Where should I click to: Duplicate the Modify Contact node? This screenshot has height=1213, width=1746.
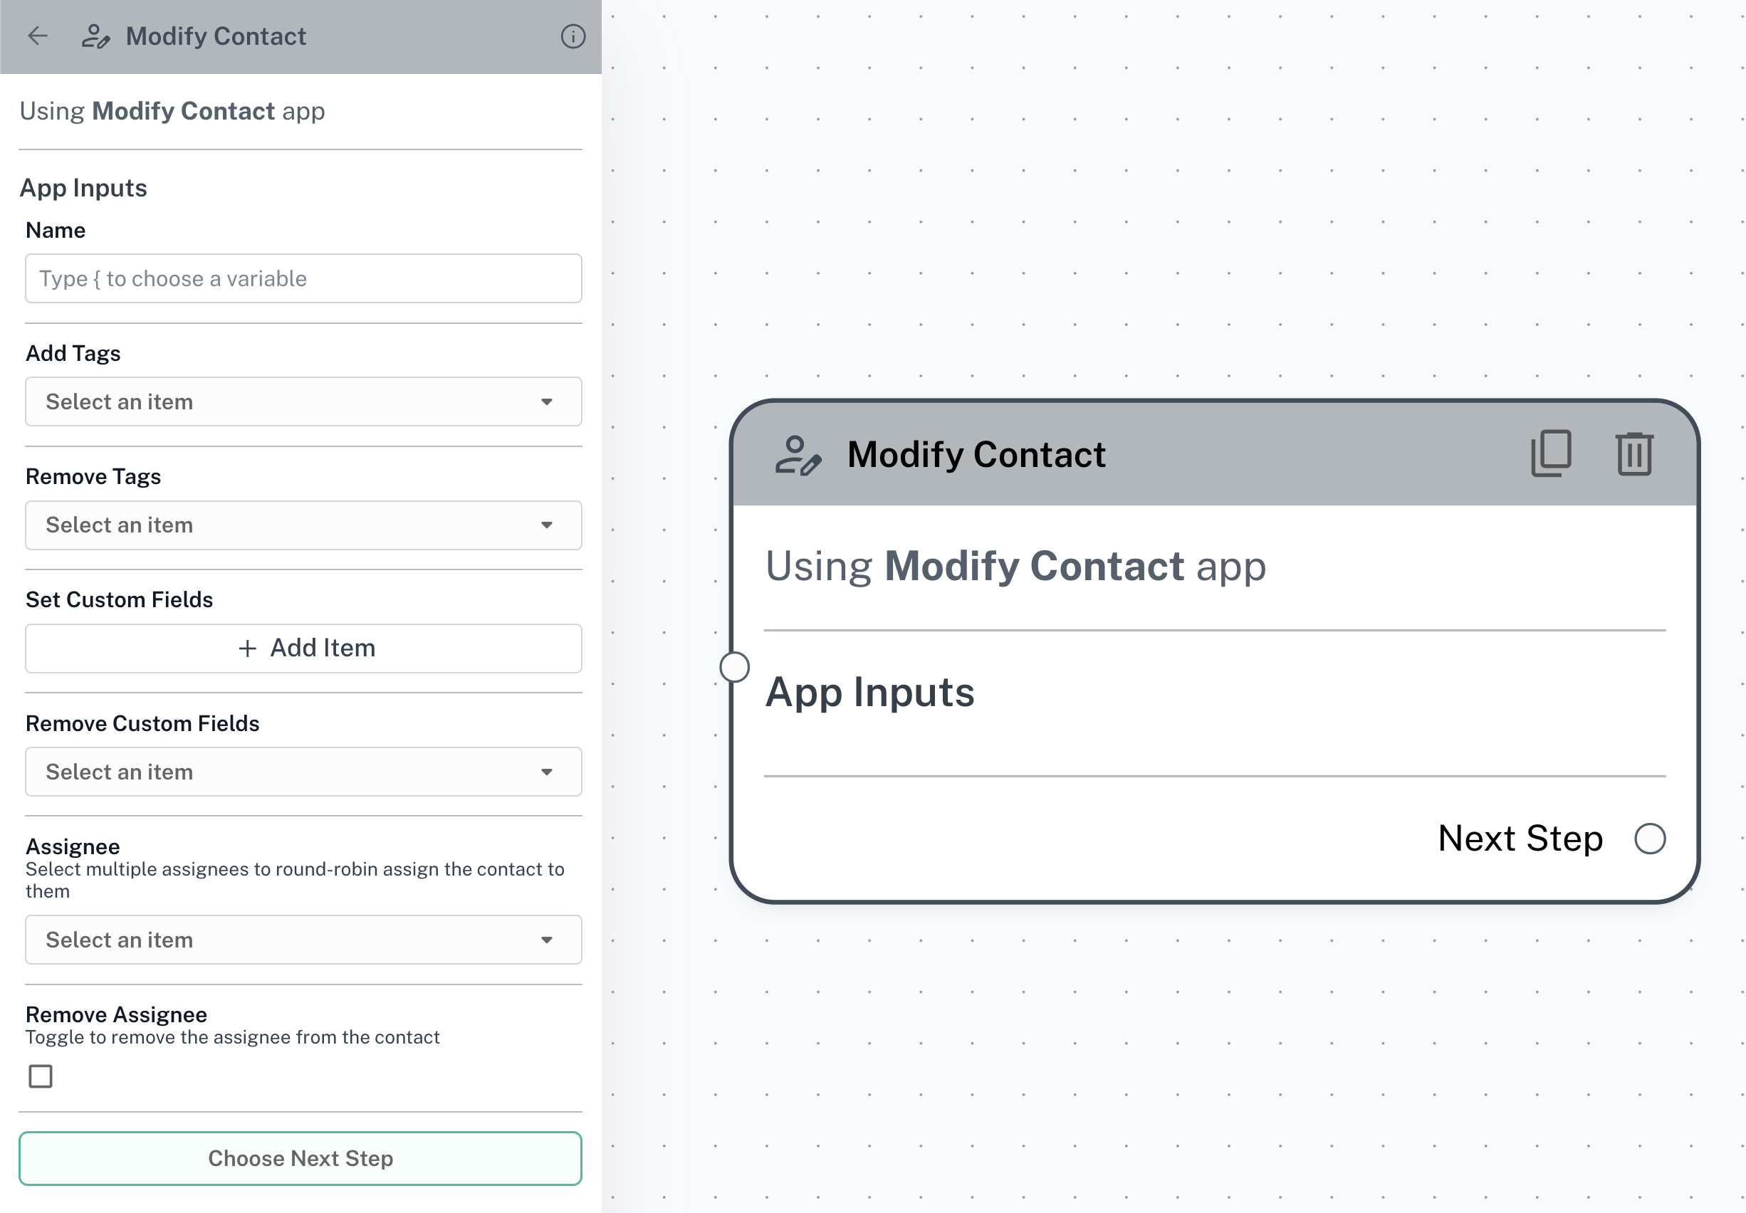click(x=1551, y=453)
